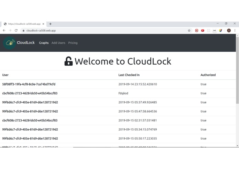Select user 58f08ff3-19fa-4cf8-8c0e-7ca74bd79cfd
This screenshot has width=239, height=169.
[29, 84]
